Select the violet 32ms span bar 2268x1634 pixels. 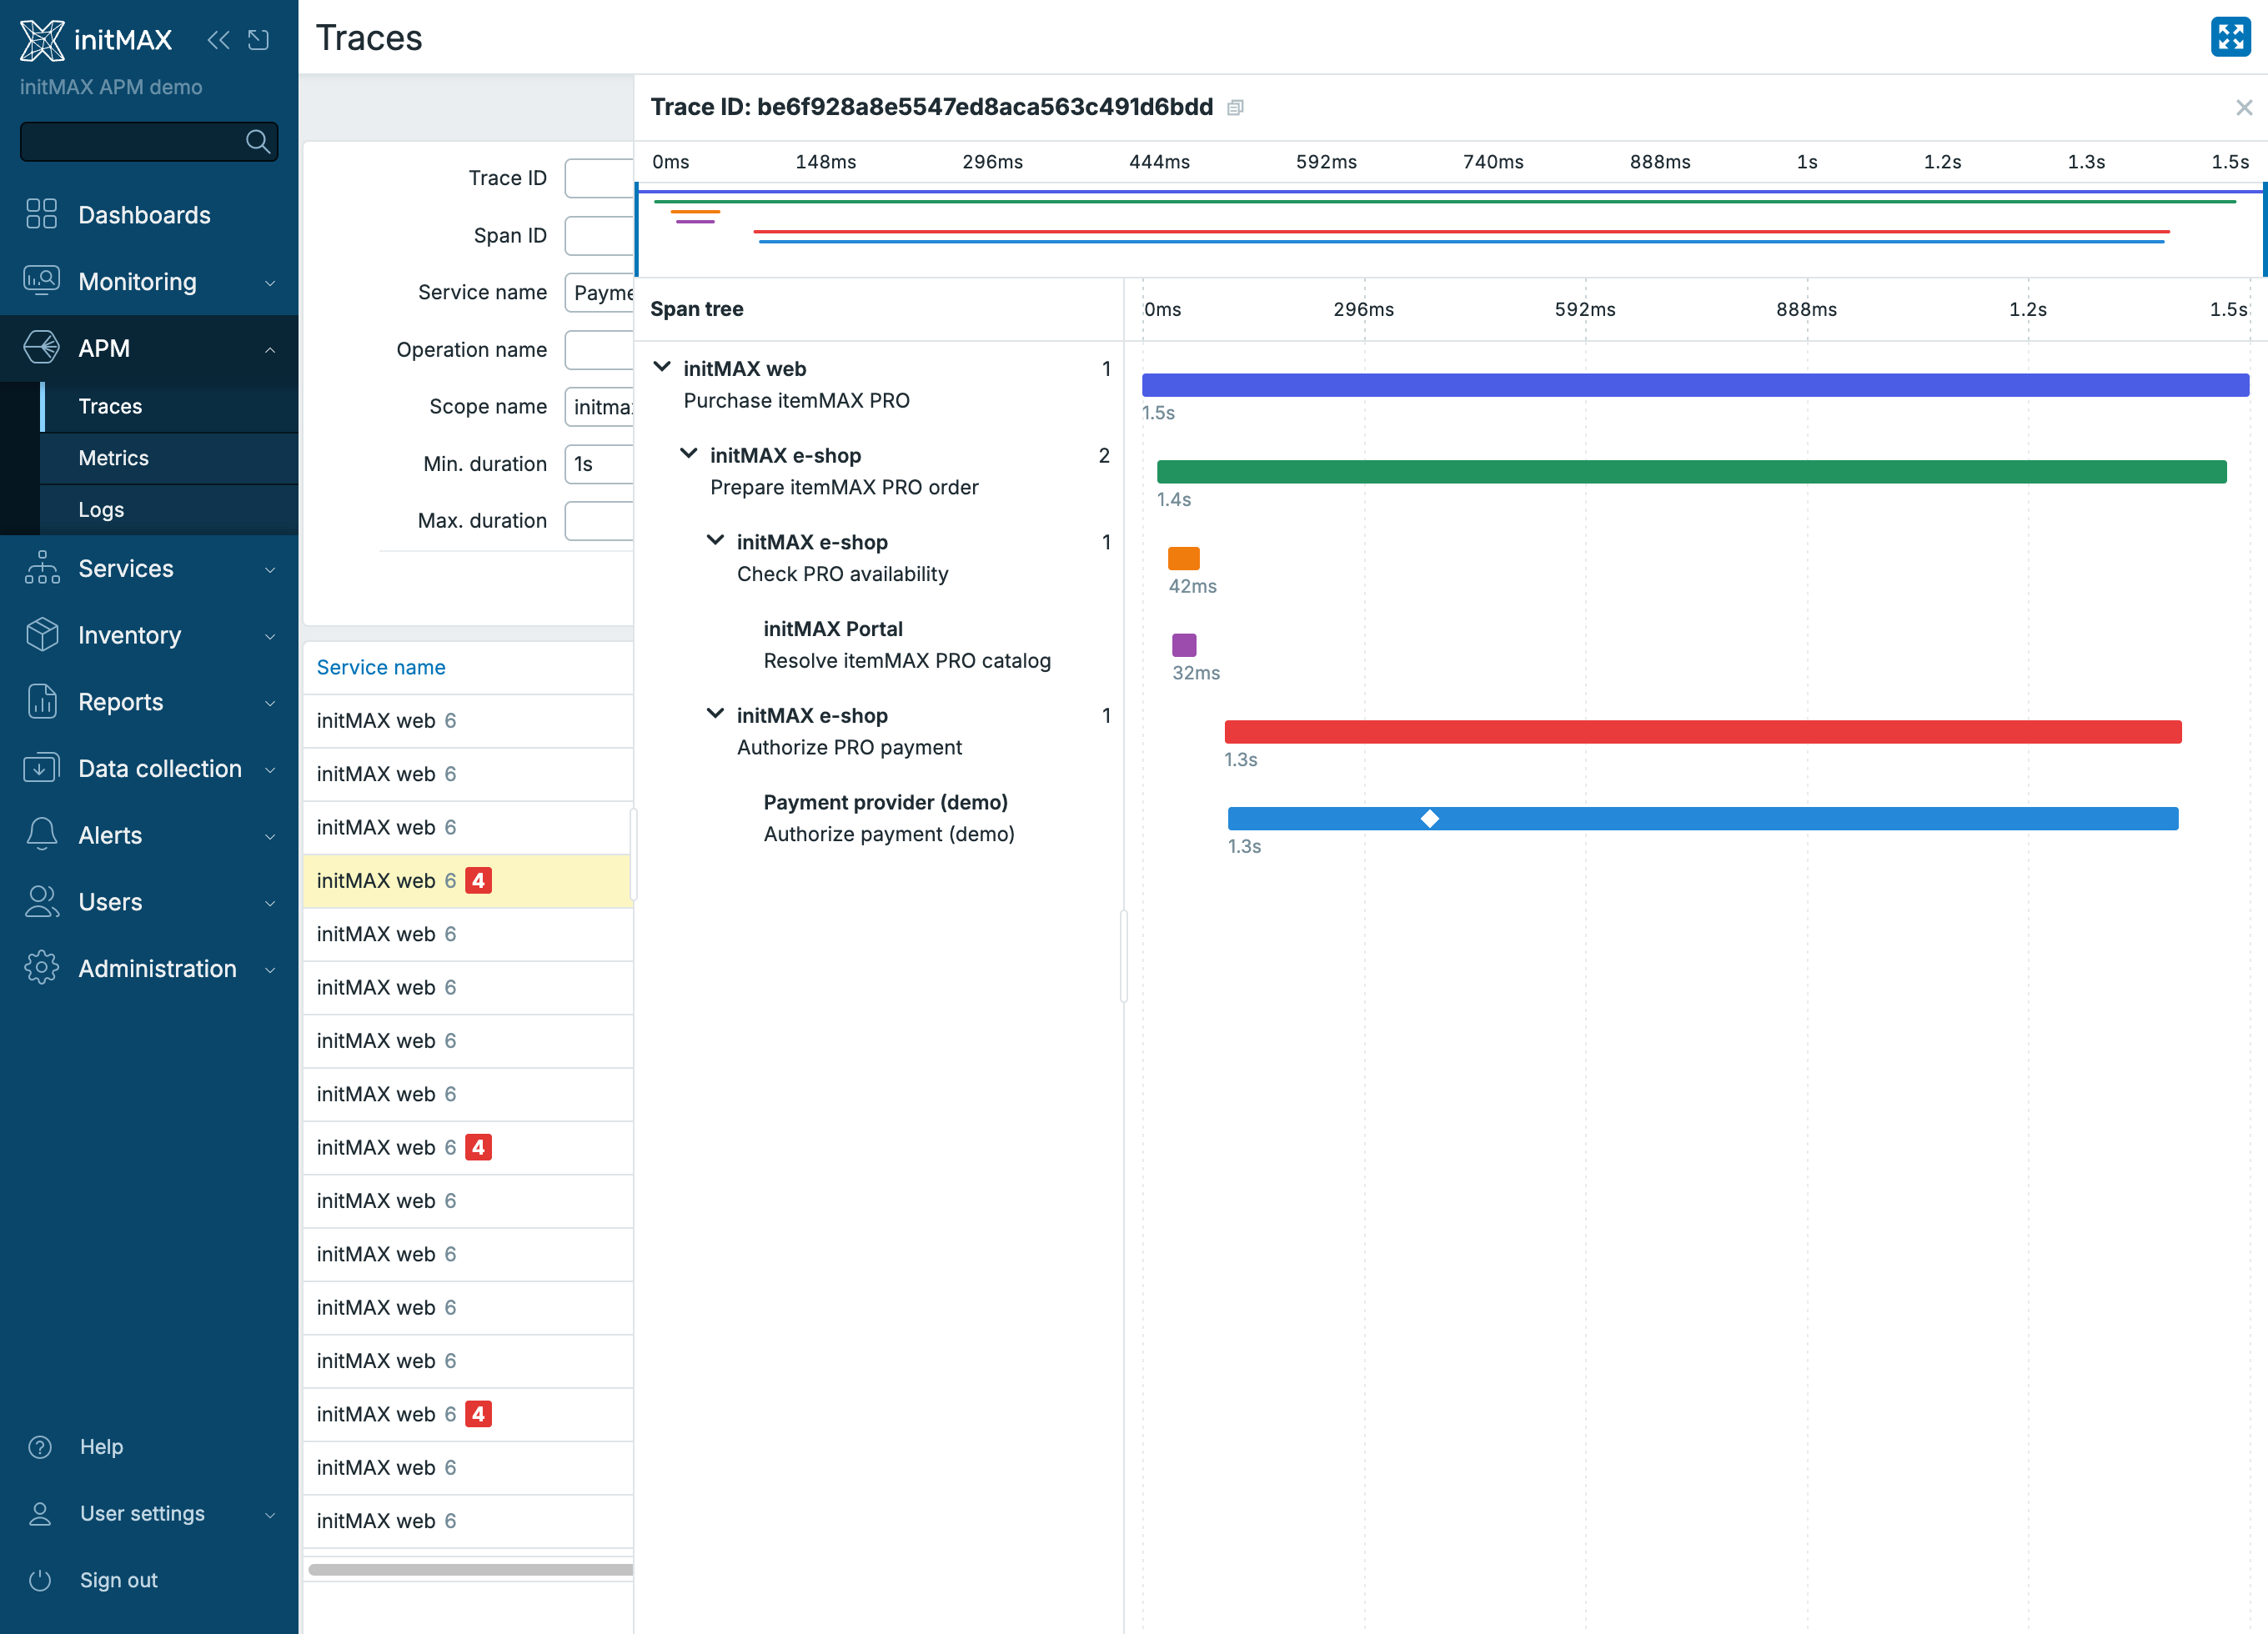(1184, 645)
